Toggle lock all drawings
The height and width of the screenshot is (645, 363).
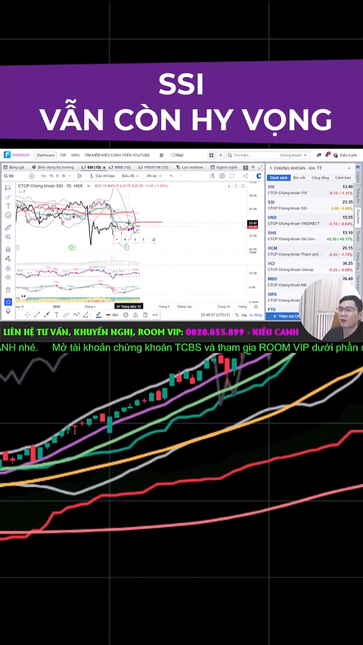[8, 268]
